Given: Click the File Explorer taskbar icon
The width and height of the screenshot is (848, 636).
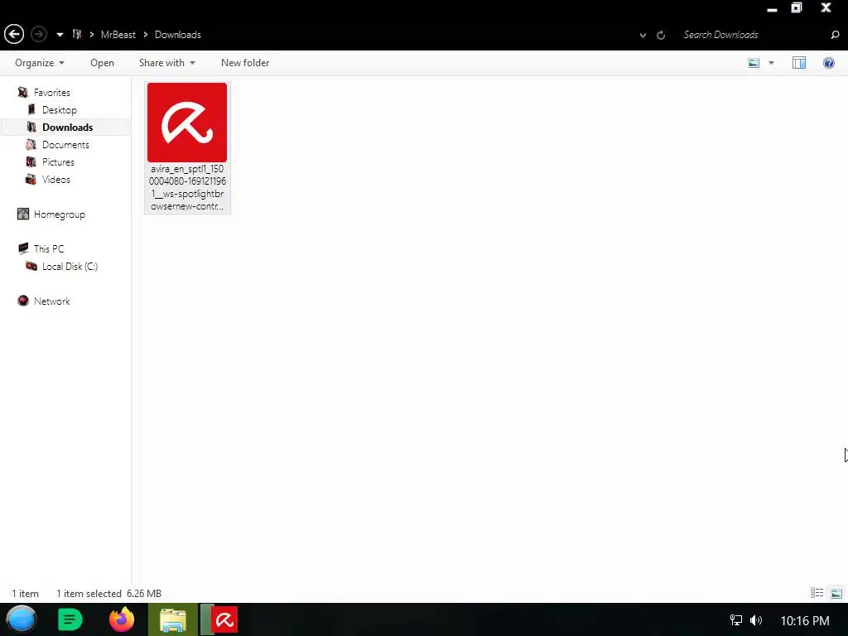Looking at the screenshot, I should (x=173, y=619).
